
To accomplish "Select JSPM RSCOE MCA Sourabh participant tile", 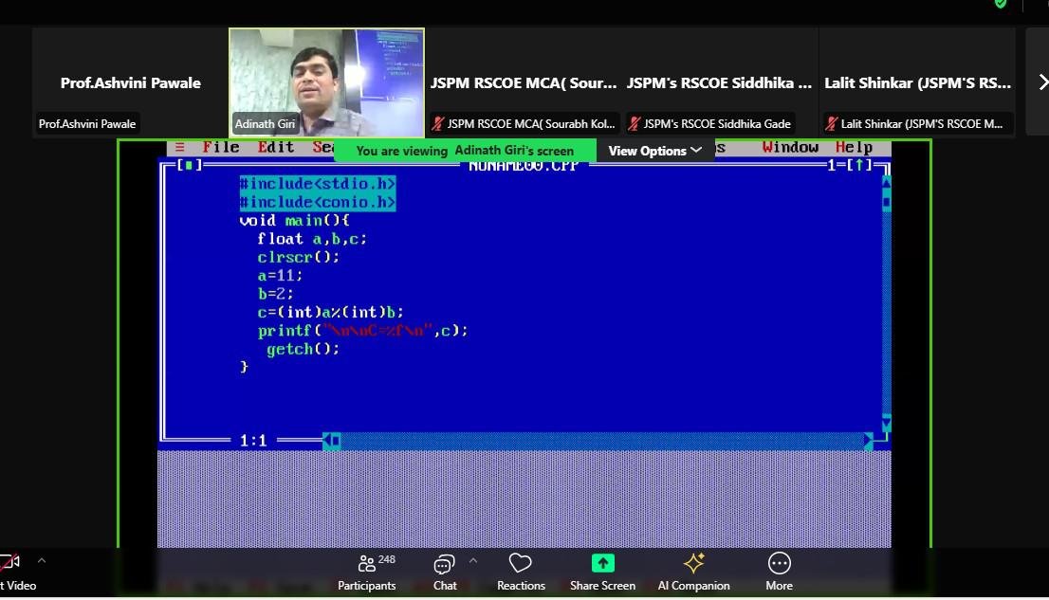I will click(x=524, y=82).
